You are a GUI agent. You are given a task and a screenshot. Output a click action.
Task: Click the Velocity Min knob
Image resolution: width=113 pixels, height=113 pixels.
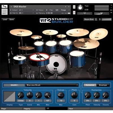pyautogui.click(x=39, y=95)
